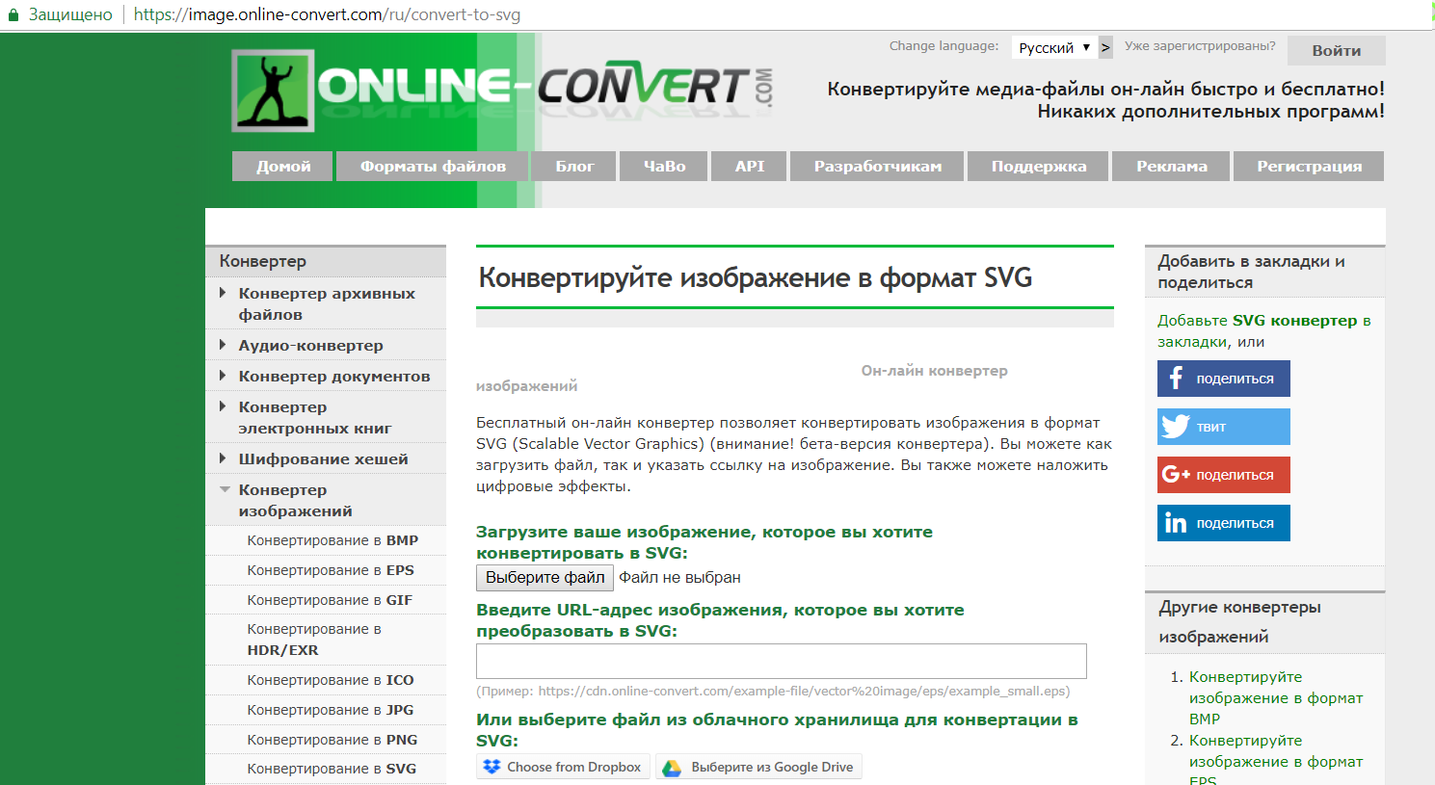1435x785 pixels.
Task: Click the image URL input field
Action: coord(781,661)
